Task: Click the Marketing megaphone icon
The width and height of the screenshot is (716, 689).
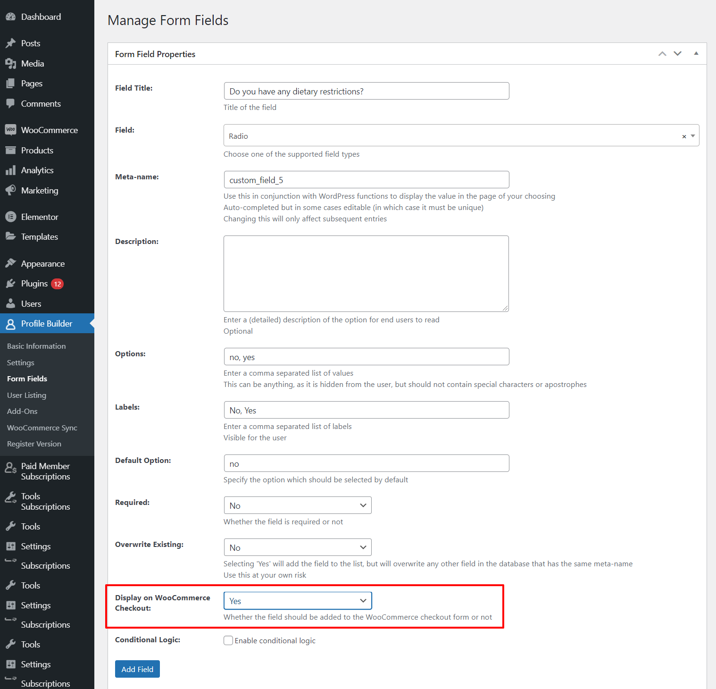Action: (x=10, y=191)
